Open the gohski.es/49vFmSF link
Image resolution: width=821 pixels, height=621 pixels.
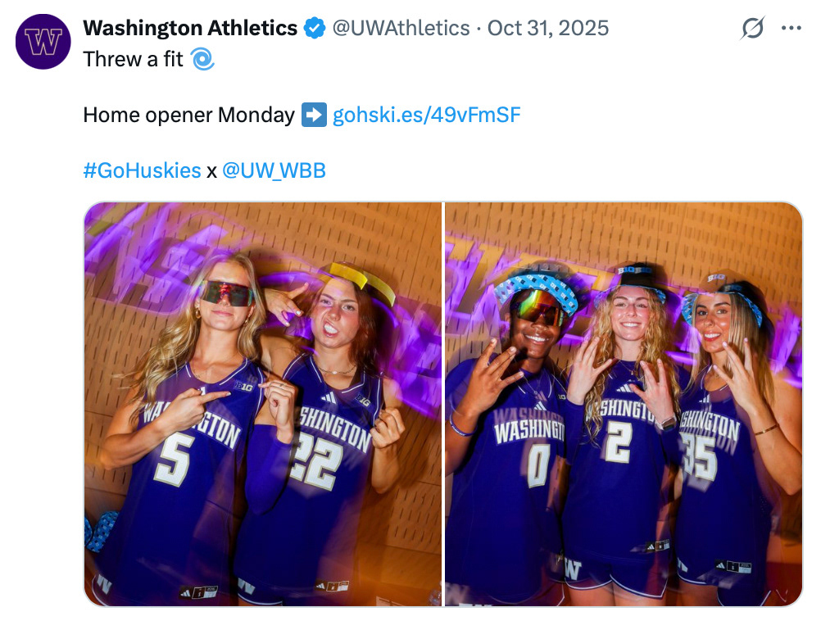(x=426, y=115)
